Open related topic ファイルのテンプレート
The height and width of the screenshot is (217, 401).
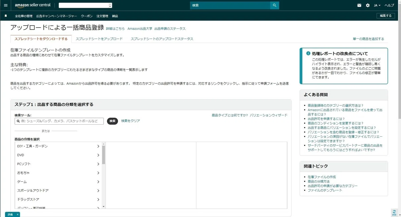325,190
